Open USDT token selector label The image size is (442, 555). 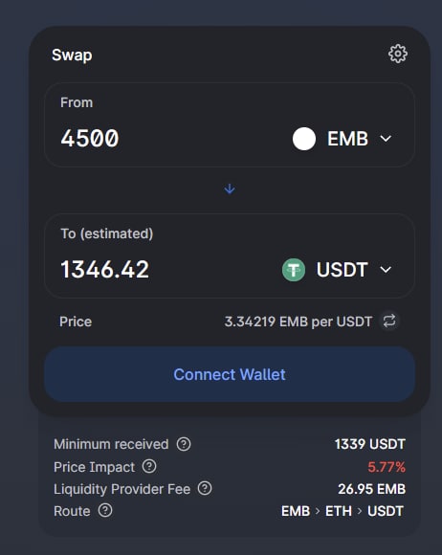click(x=342, y=270)
